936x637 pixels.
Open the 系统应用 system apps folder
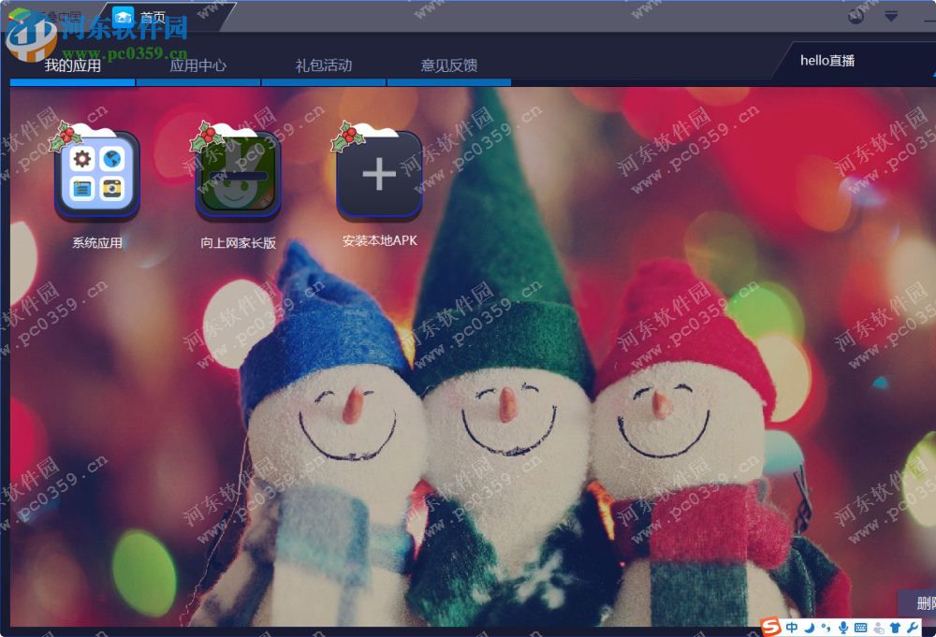click(x=97, y=178)
